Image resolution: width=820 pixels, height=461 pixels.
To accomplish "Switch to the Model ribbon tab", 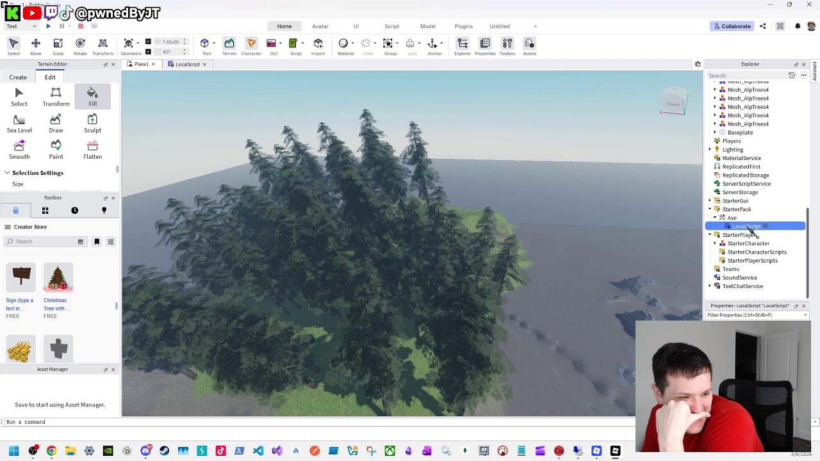I will pos(428,26).
